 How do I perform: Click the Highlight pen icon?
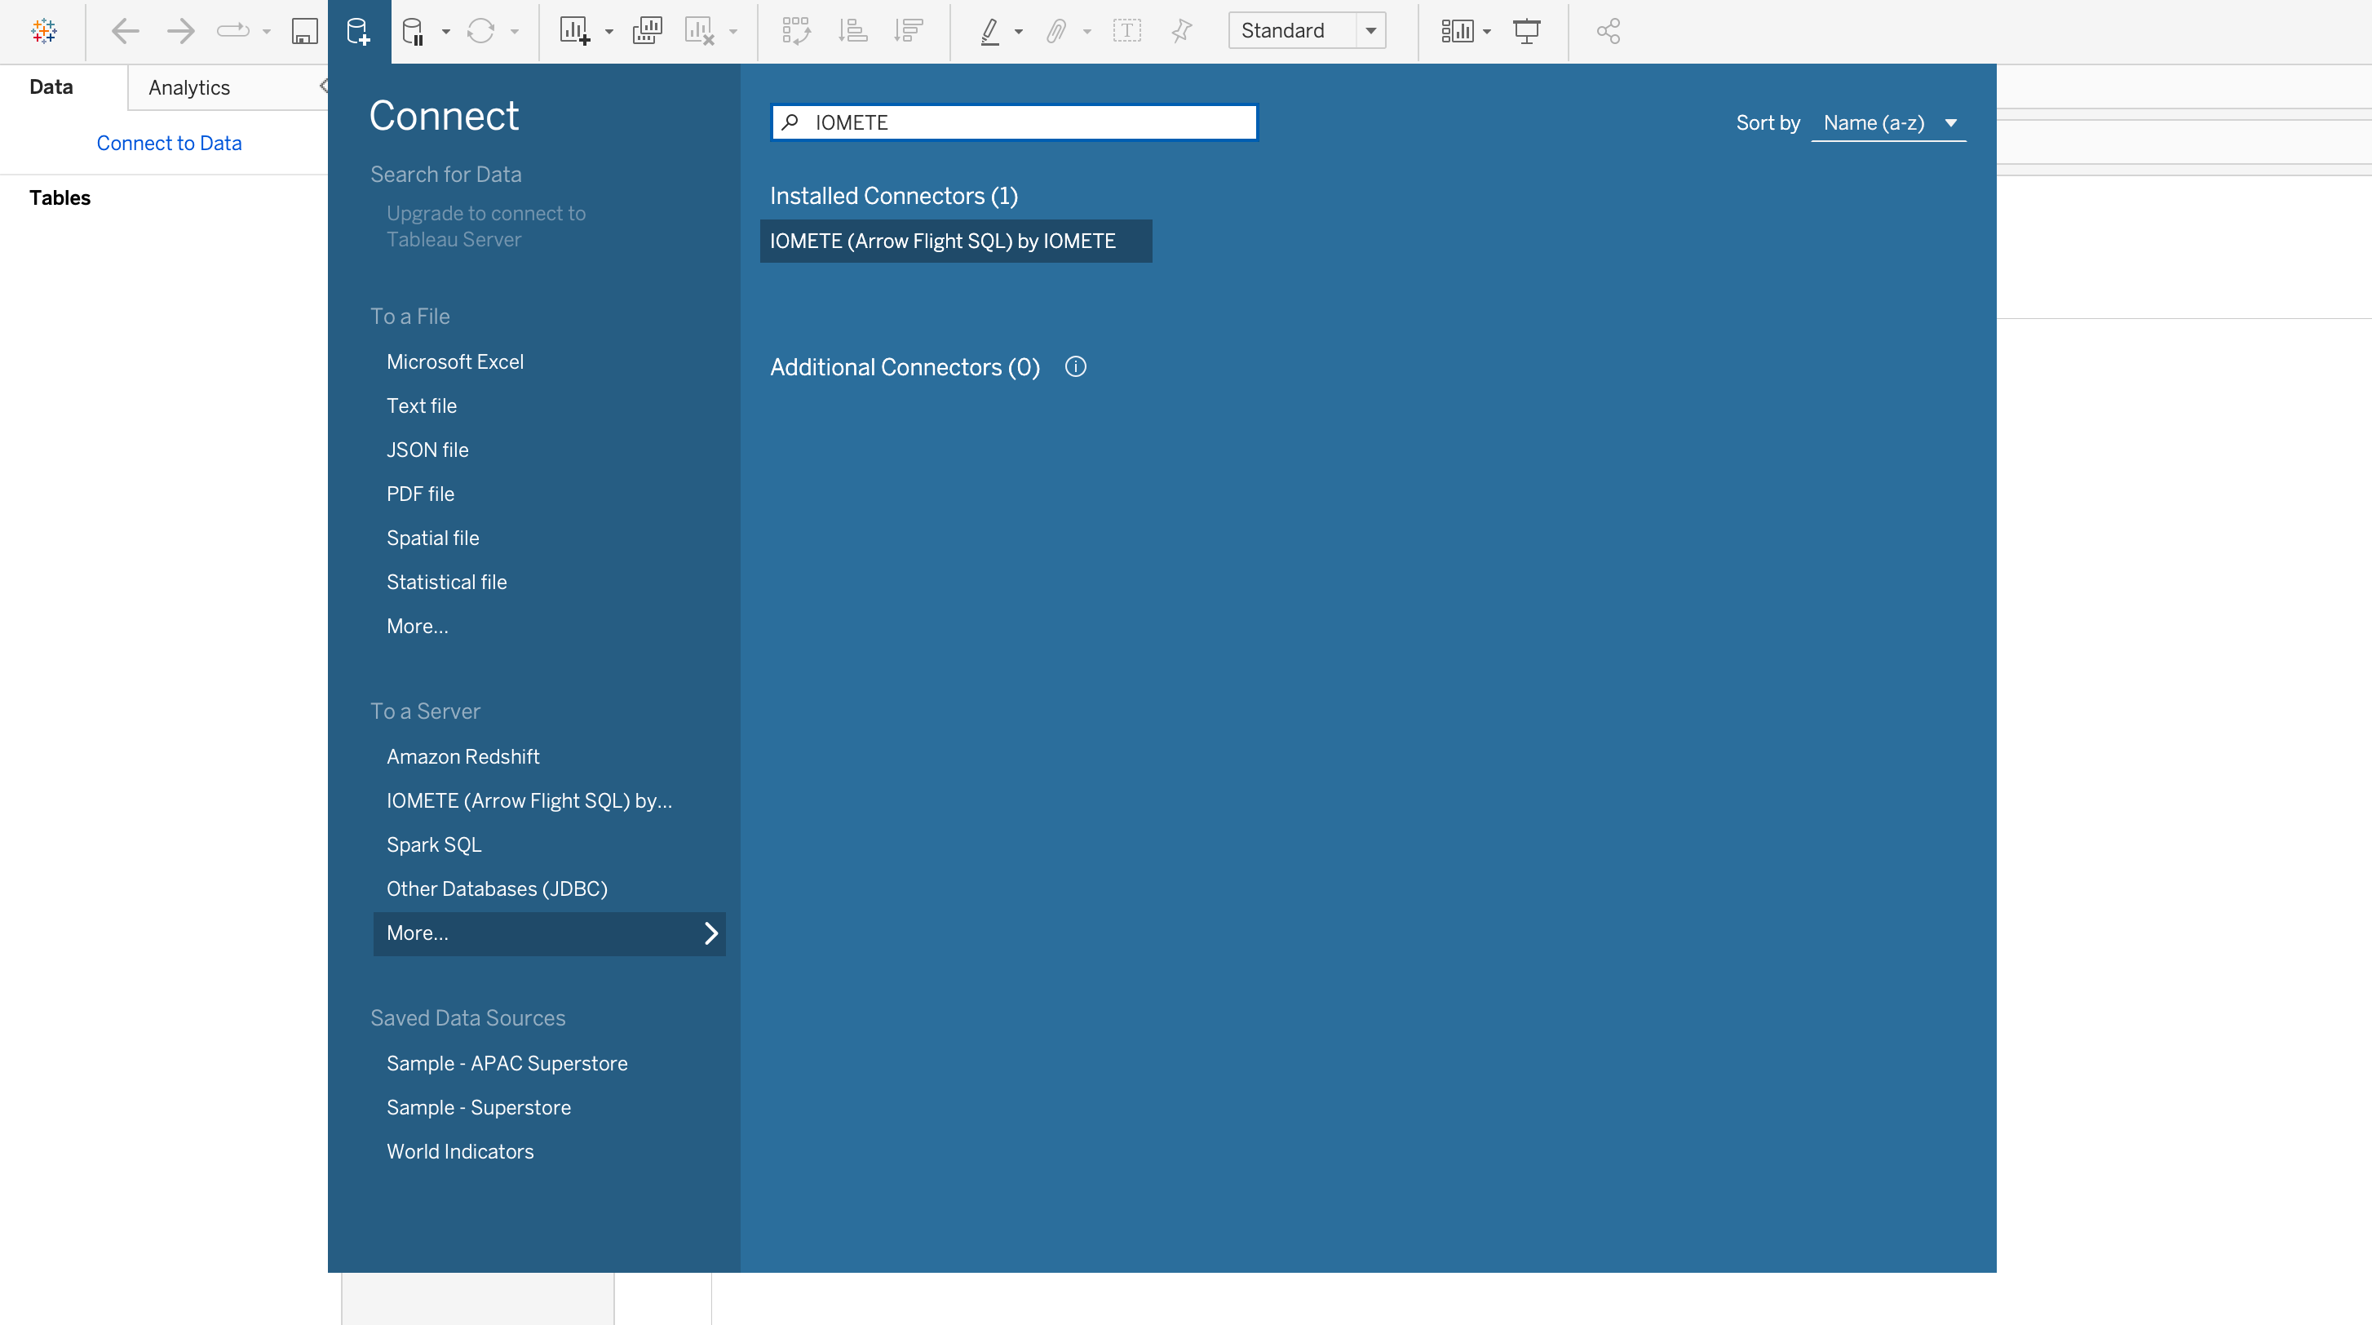coord(989,31)
